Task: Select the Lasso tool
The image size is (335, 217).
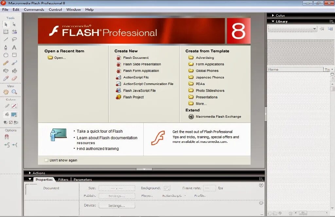Action: tap(14, 40)
